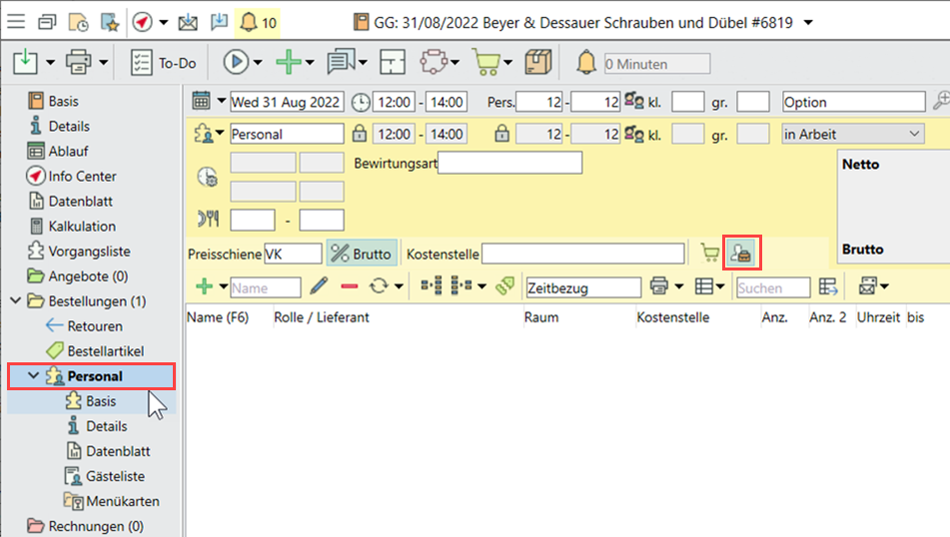Click the pencil edit icon

[x=318, y=286]
